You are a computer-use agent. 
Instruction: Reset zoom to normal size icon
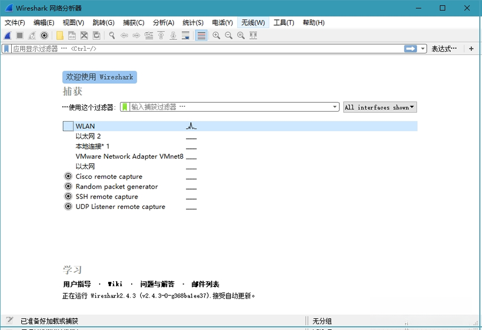click(x=241, y=36)
